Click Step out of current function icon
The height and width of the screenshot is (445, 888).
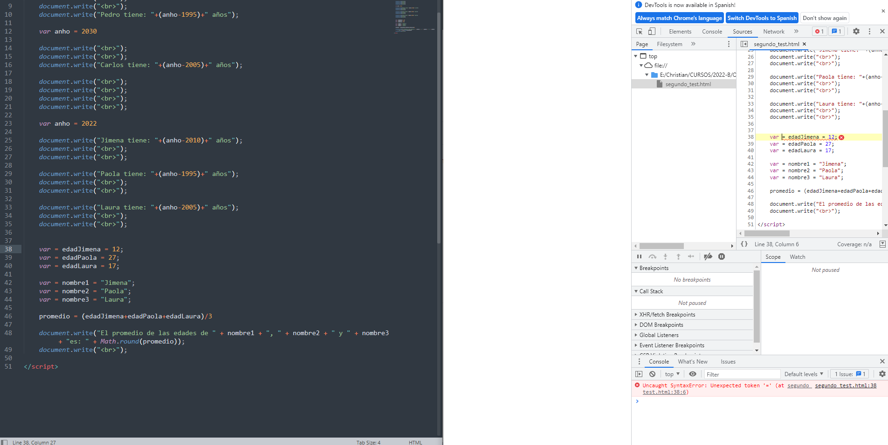coord(678,256)
